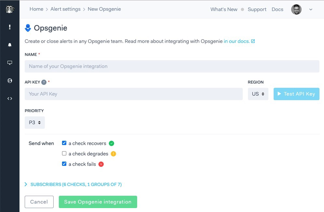Open the dashboards monitor icon in sidebar
324x212 pixels.
point(10,62)
